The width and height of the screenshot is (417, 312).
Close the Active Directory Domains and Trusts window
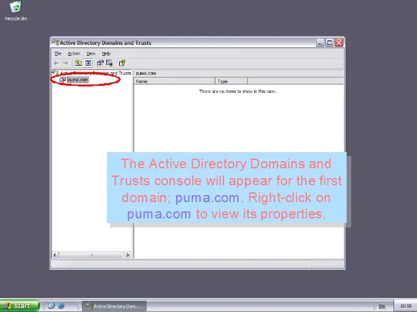pyautogui.click(x=339, y=43)
